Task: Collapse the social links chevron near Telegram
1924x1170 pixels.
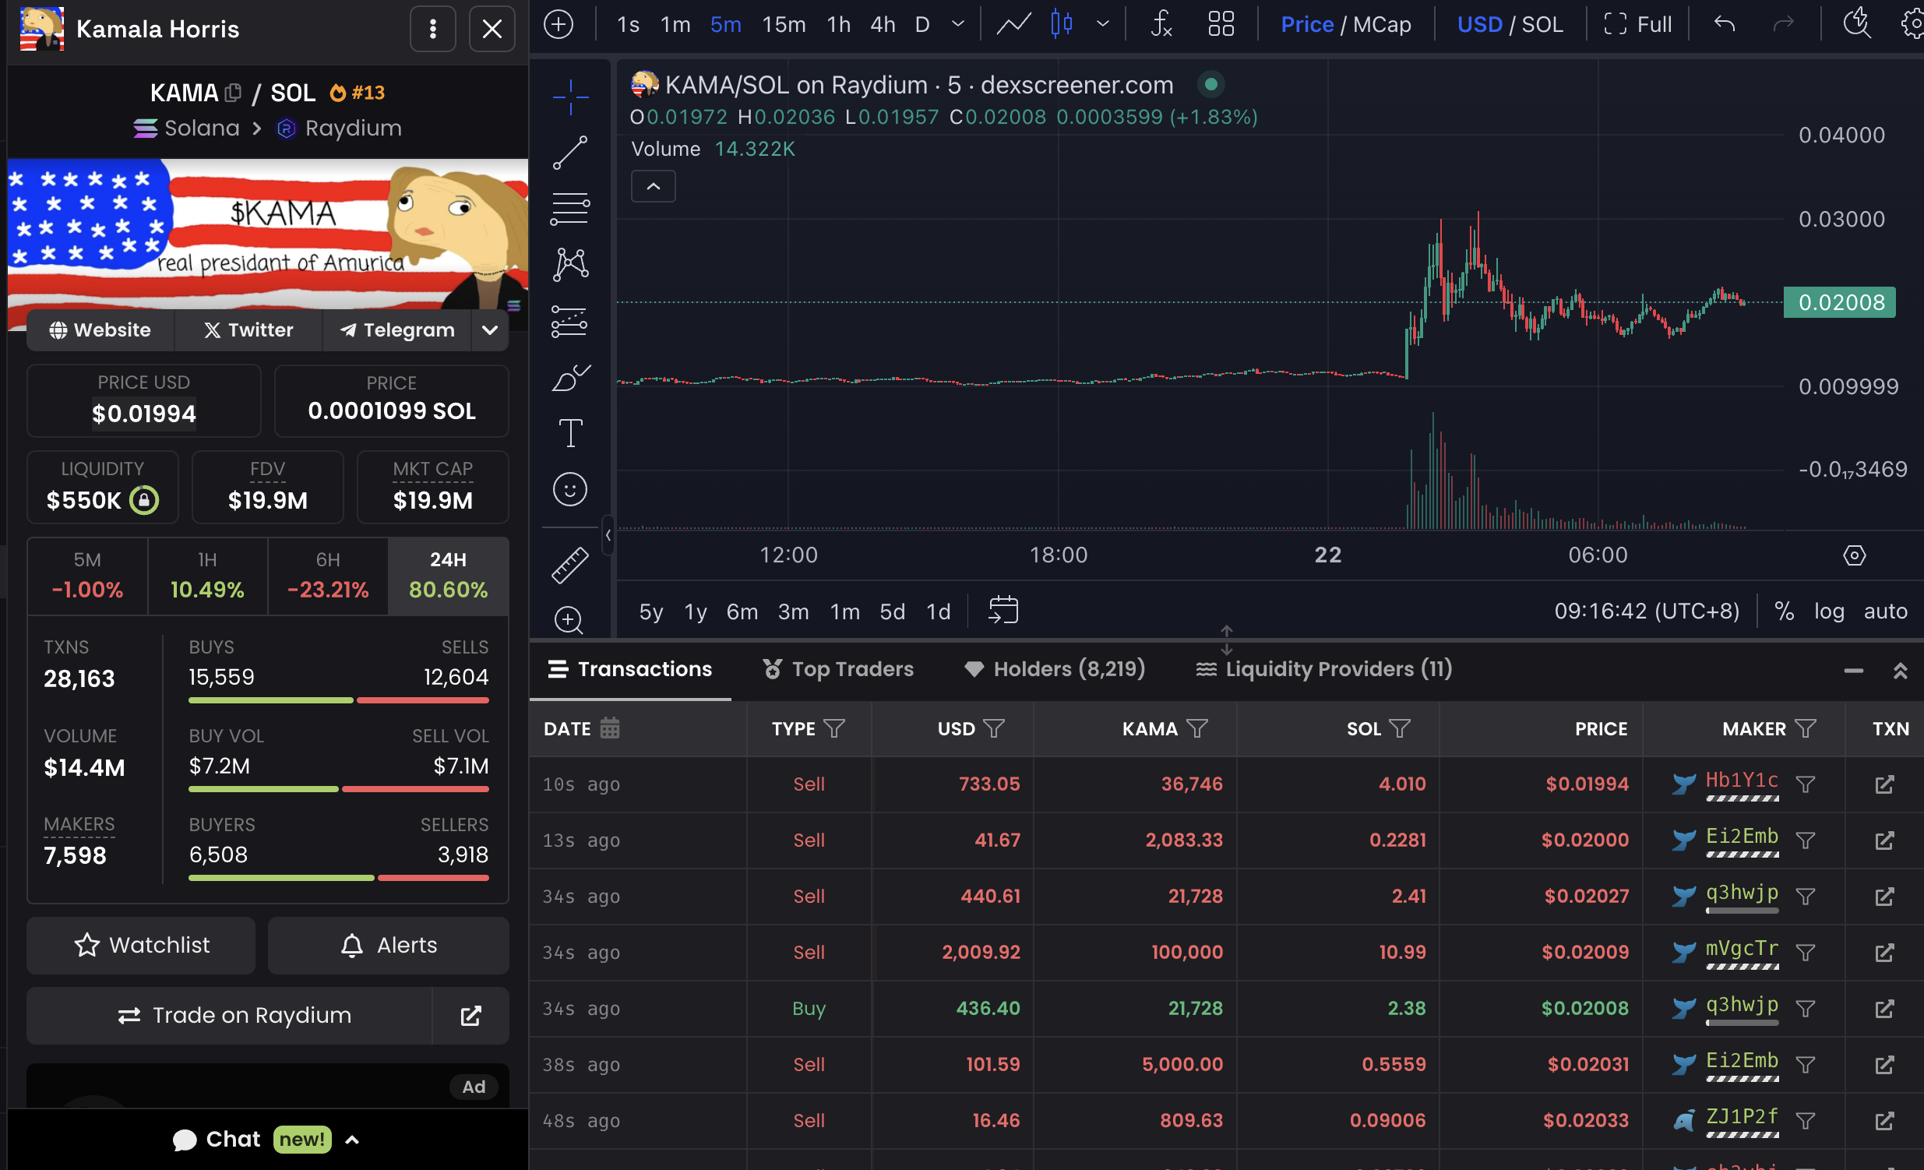Action: tap(490, 330)
